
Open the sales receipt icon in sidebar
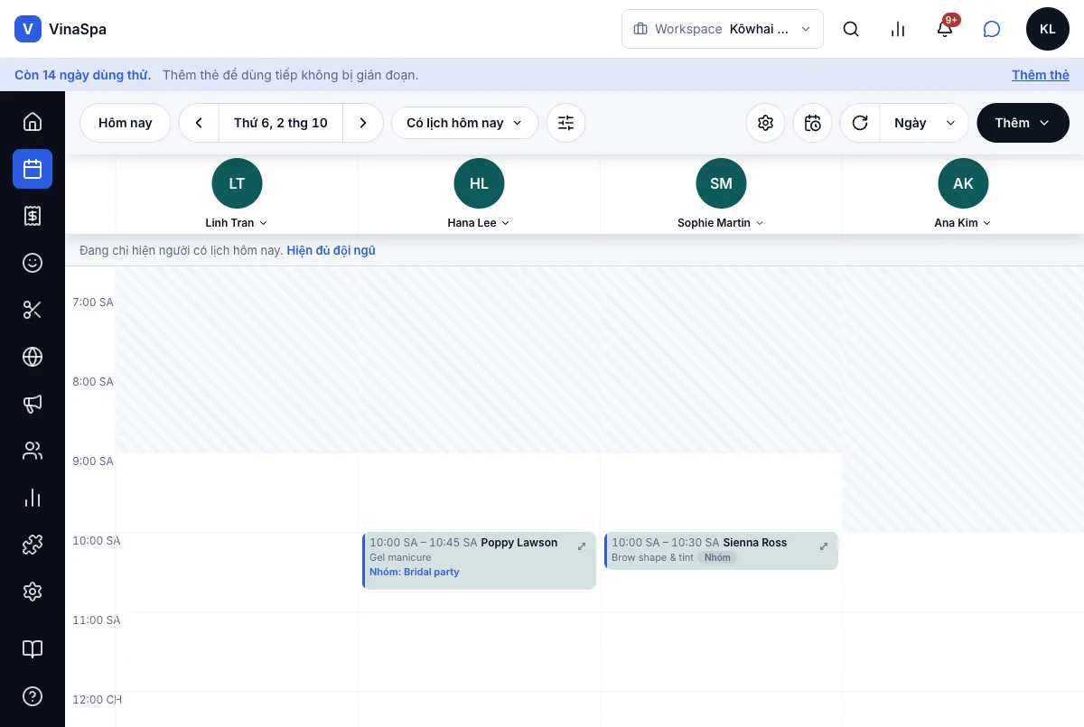pyautogui.click(x=33, y=216)
